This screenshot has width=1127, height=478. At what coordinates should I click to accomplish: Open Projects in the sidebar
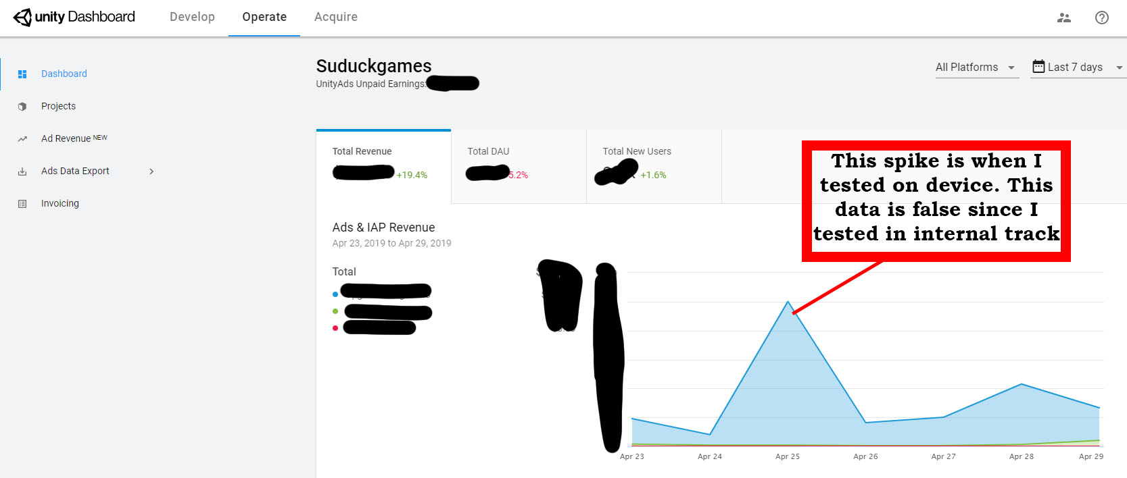click(58, 106)
